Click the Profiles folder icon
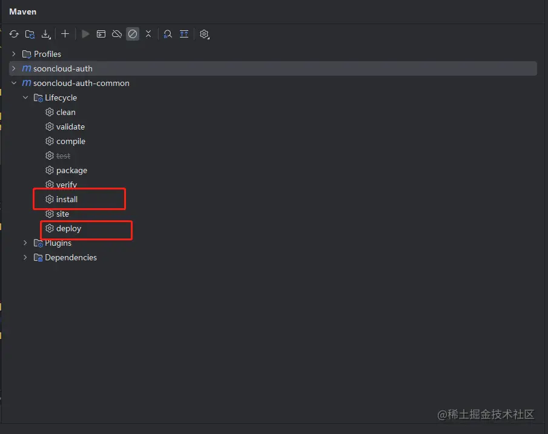 coord(27,54)
